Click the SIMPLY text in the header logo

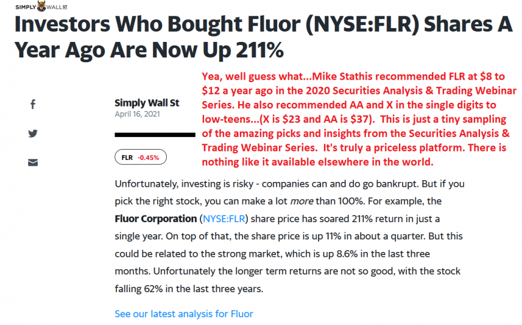(25, 7)
